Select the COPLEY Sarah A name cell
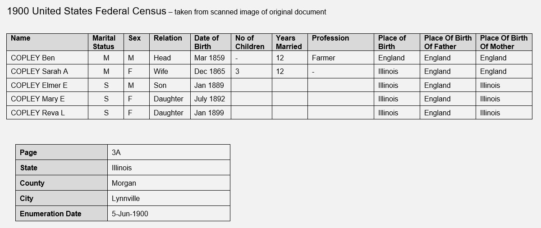541x228 pixels. click(x=47, y=71)
